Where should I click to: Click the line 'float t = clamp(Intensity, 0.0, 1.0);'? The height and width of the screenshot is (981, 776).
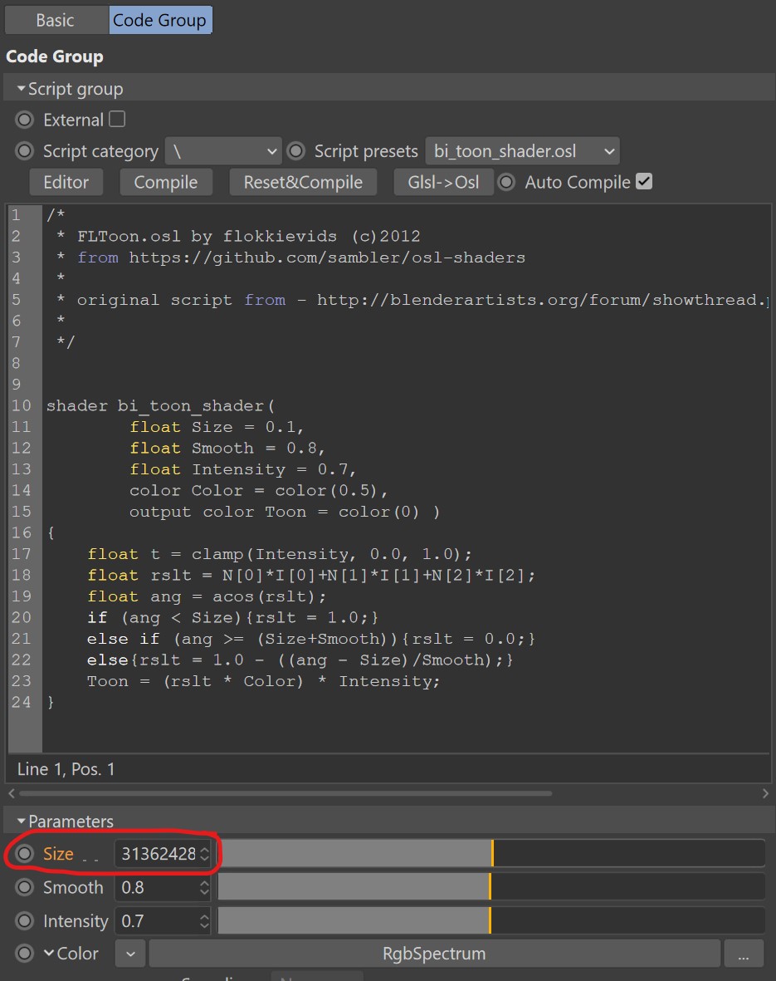tap(280, 554)
